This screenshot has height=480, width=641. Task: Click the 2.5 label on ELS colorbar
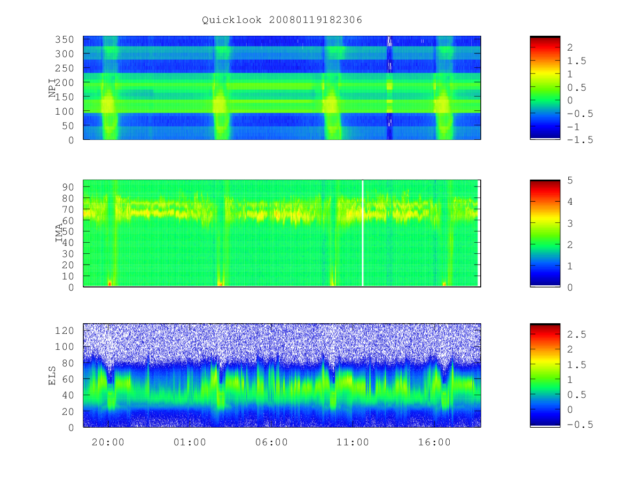pyautogui.click(x=576, y=334)
